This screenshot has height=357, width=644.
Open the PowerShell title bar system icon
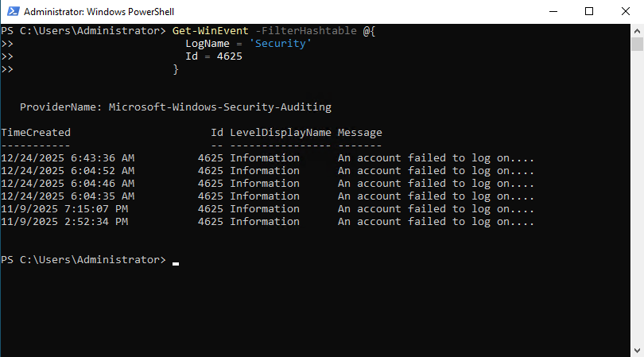11,12
